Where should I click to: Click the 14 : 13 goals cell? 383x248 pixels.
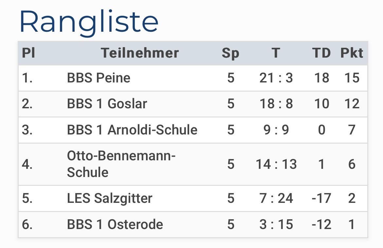point(276,164)
